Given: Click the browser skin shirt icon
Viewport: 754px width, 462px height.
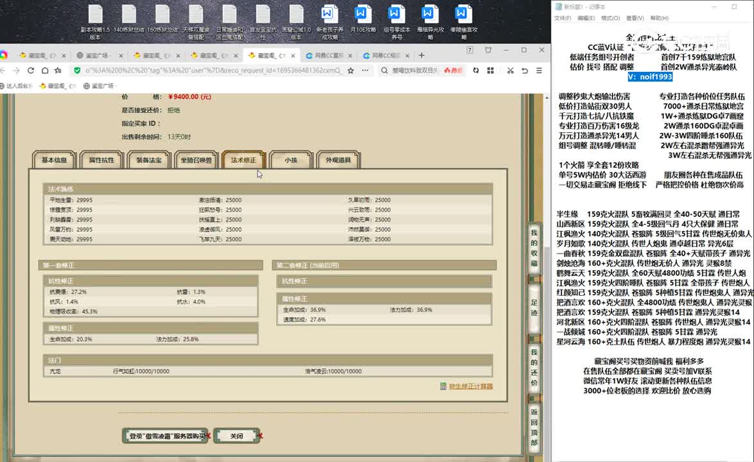Looking at the screenshot, I should [x=488, y=50].
